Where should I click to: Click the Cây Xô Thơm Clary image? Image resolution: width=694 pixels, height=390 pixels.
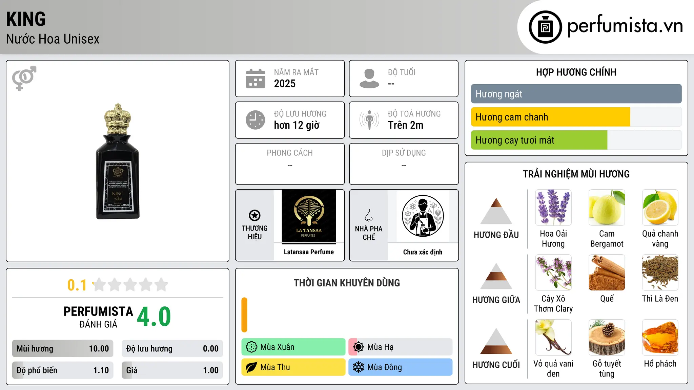tap(553, 273)
